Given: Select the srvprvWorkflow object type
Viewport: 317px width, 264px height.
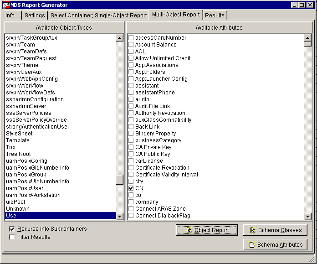Looking at the screenshot, I should click(x=61, y=85).
